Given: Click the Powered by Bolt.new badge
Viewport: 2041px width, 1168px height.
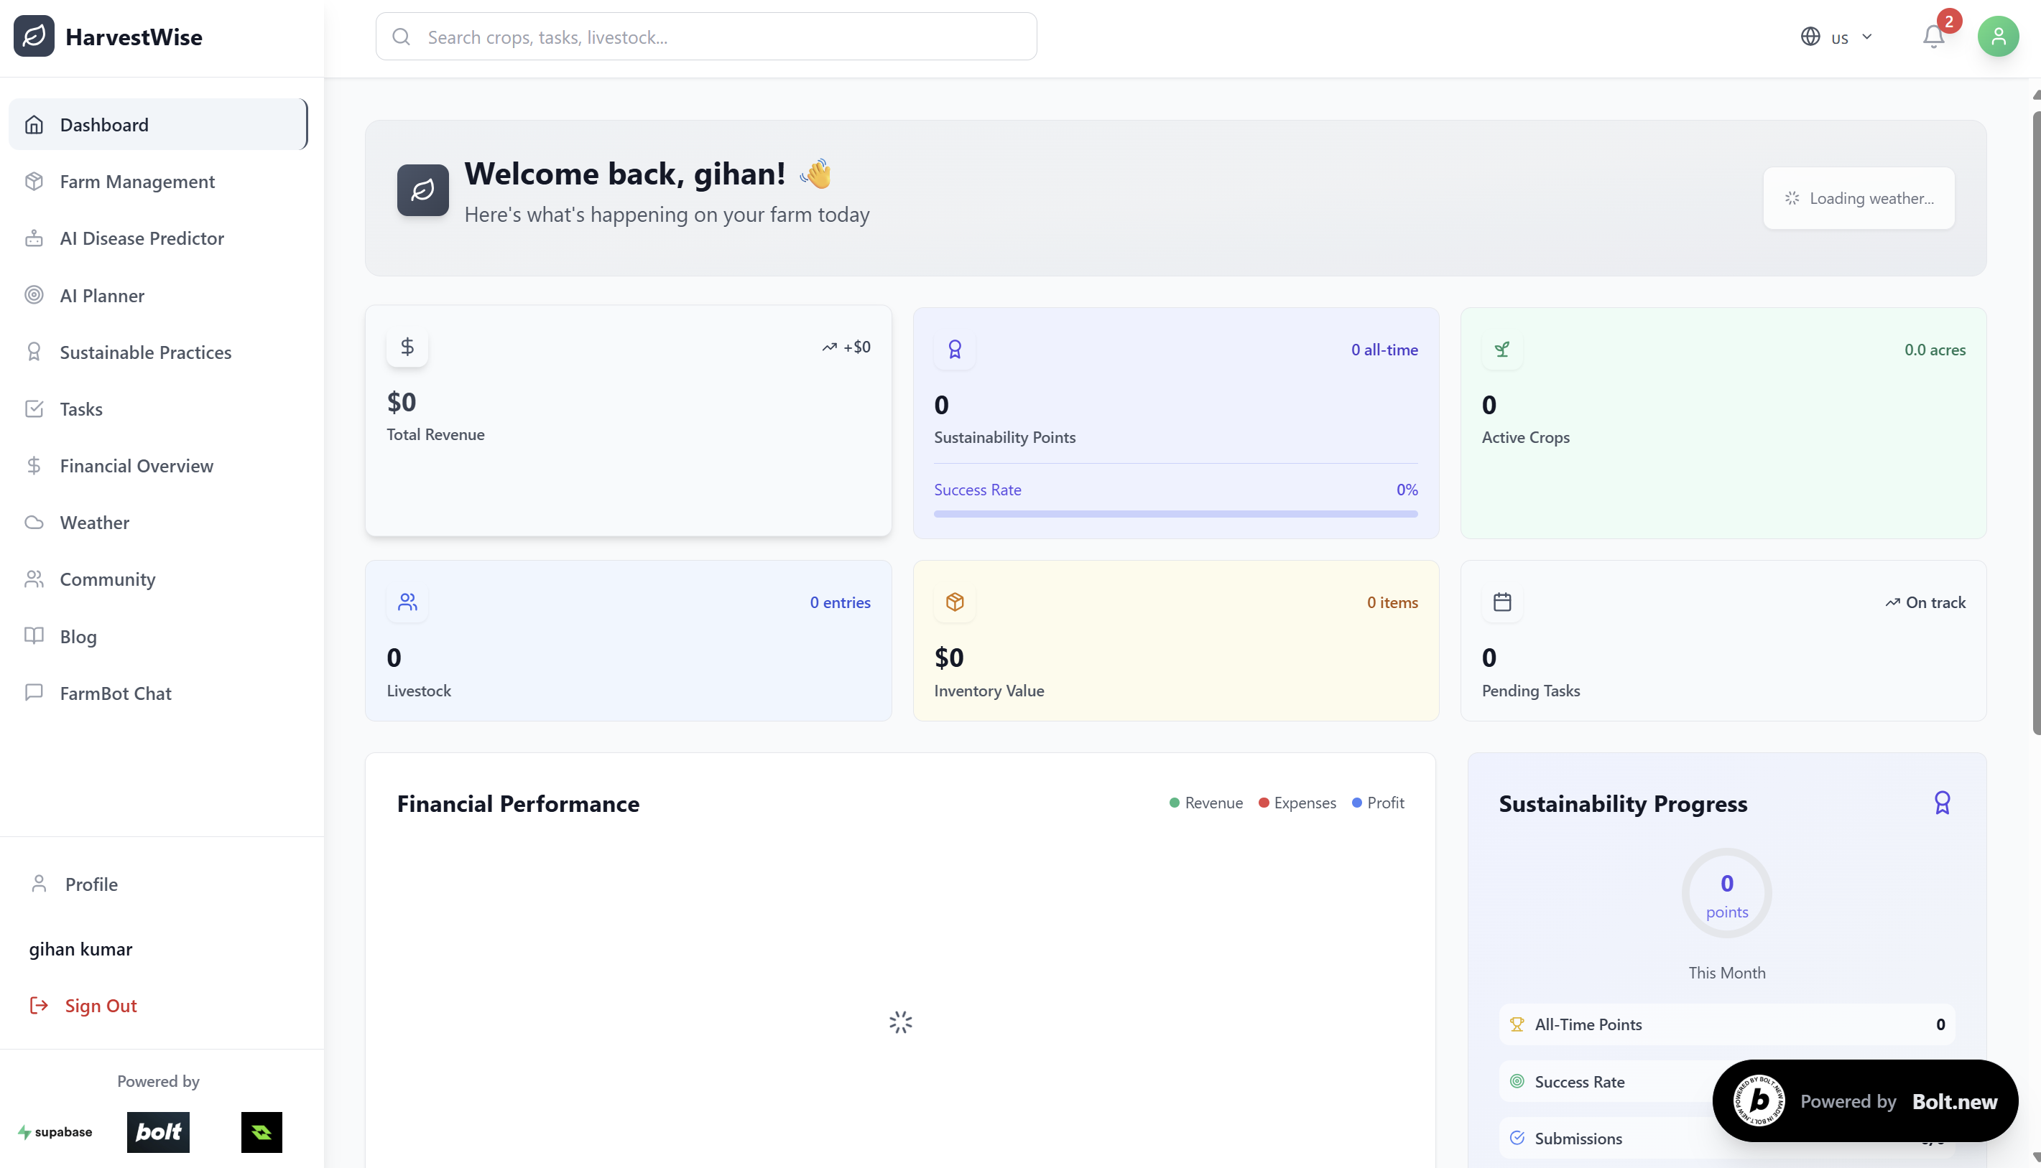Looking at the screenshot, I should point(1864,1101).
